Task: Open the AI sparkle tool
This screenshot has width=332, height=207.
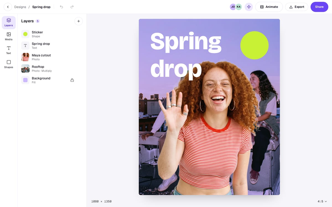Action: tap(249, 7)
